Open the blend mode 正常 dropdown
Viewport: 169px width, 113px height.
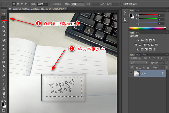[138, 63]
